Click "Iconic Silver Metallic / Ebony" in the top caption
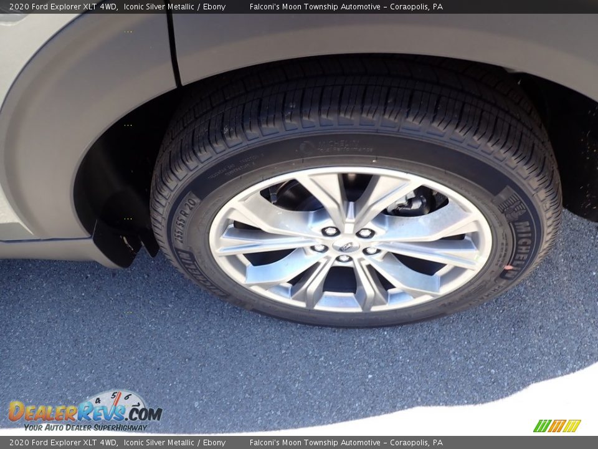This screenshot has height=449, width=598. click(174, 7)
